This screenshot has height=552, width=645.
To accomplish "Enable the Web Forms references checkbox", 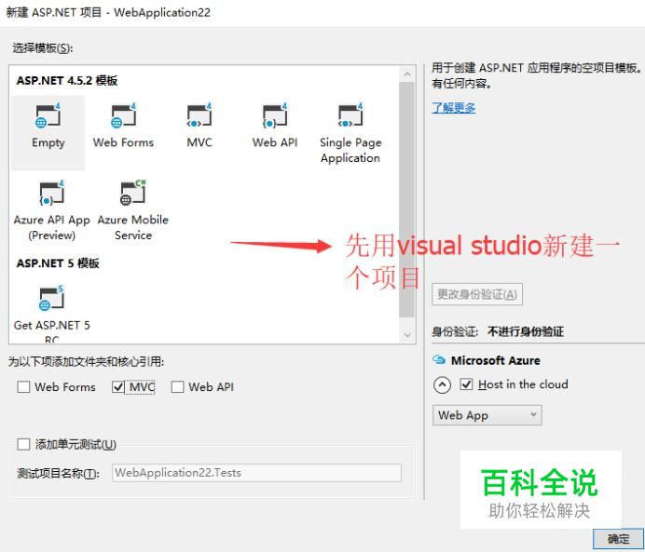I will (x=23, y=387).
